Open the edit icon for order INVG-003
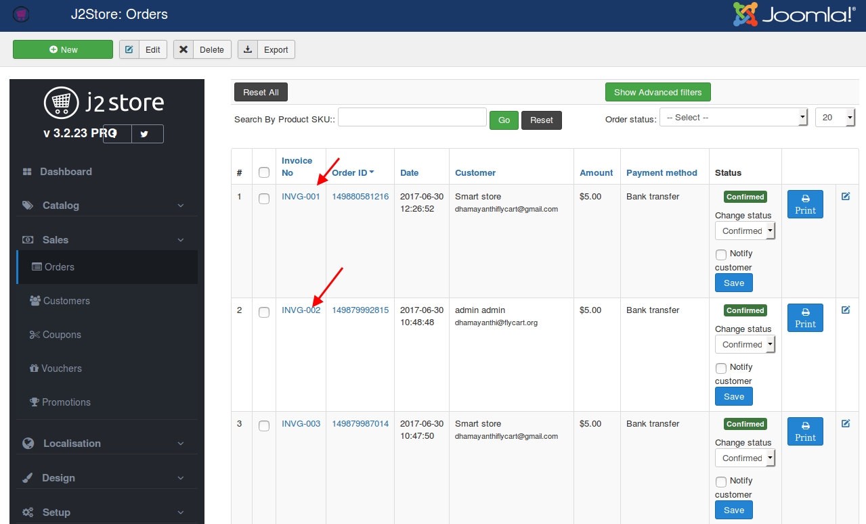Image resolution: width=866 pixels, height=524 pixels. pyautogui.click(x=845, y=423)
